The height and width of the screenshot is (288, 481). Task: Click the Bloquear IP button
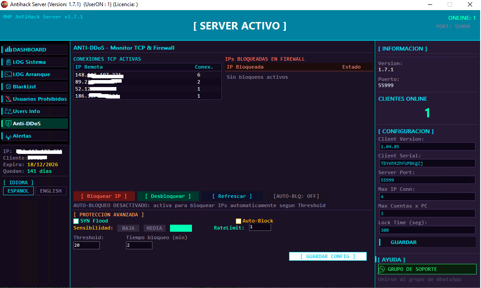(x=104, y=196)
